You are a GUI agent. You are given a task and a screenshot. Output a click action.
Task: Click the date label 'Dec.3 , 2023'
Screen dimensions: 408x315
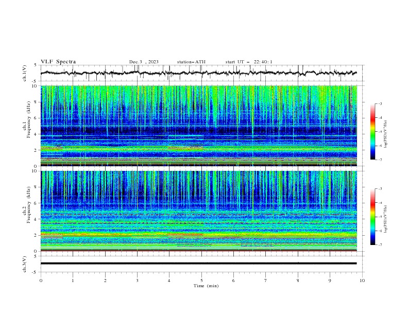click(144, 62)
